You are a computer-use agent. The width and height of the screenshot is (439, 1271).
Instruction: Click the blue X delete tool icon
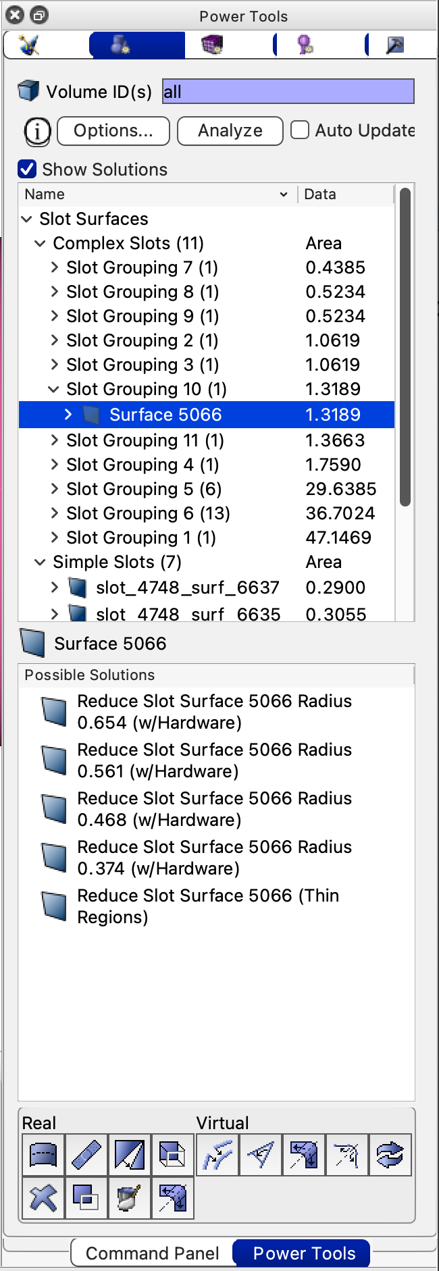click(x=43, y=1198)
